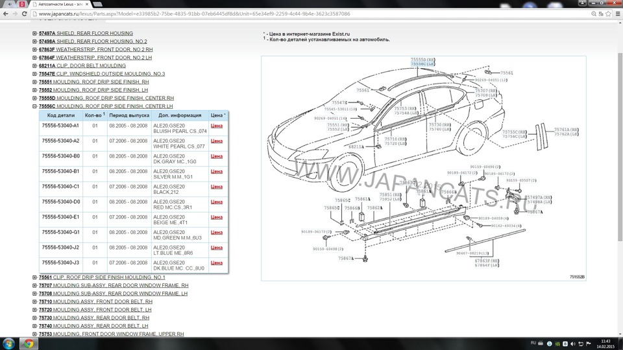Expand 75561 Clip Roof Drip node
623x350 pixels.
click(34, 277)
